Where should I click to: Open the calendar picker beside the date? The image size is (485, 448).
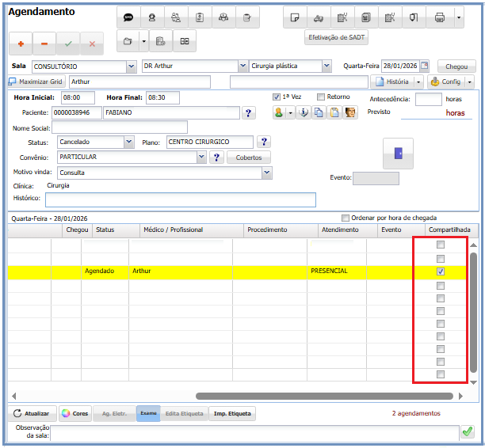pos(424,66)
